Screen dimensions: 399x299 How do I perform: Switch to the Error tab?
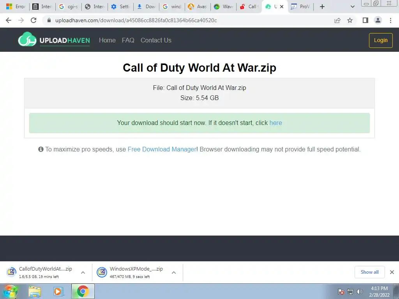tap(16, 7)
